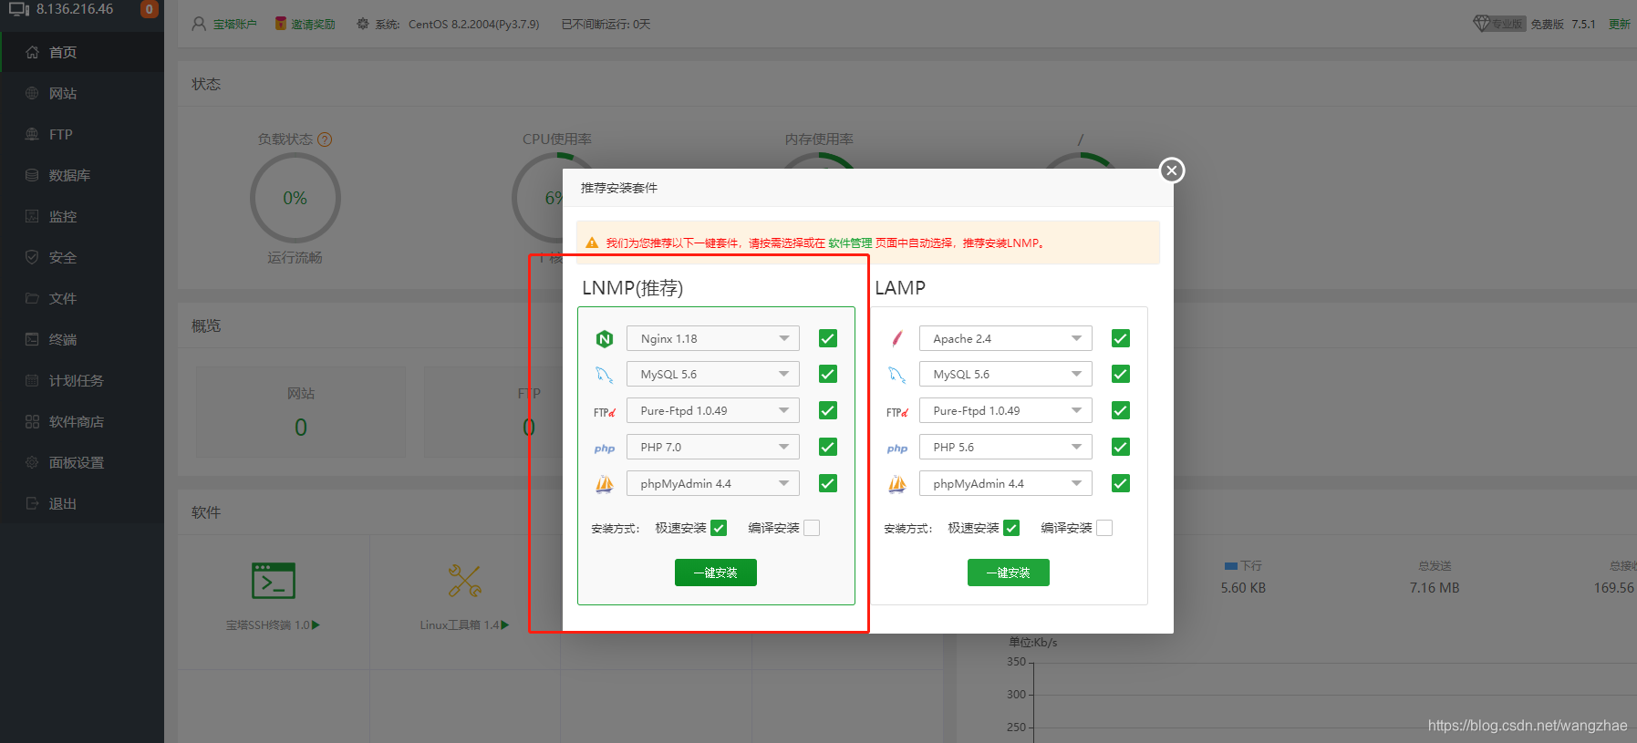Image resolution: width=1637 pixels, height=743 pixels.
Task: Open 邀请奖励 invite reward link
Action: tap(313, 25)
